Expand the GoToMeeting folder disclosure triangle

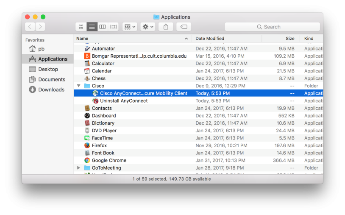78,168
